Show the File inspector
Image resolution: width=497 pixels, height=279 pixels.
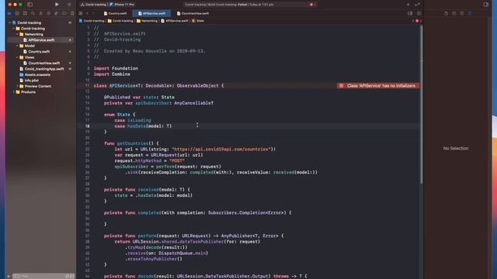pos(447,13)
